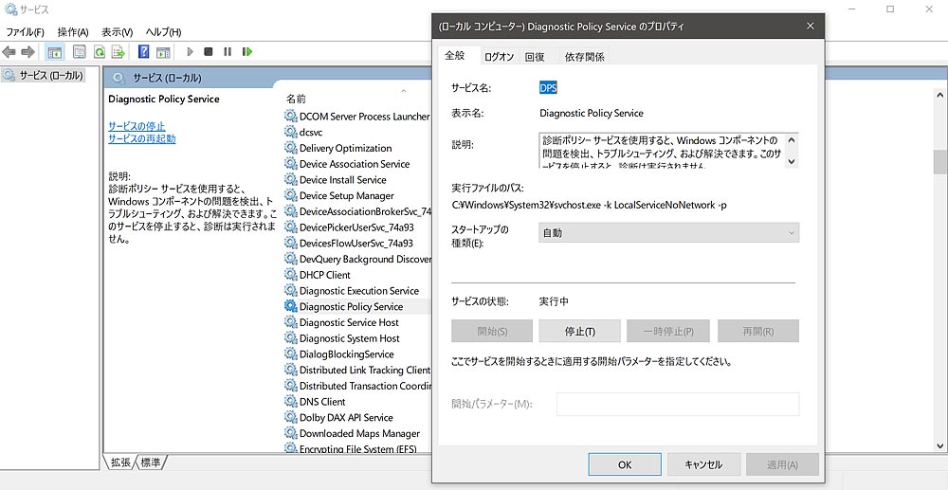Select DevQuery Background Discovery row
The height and width of the screenshot is (490, 948).
pyautogui.click(x=356, y=259)
